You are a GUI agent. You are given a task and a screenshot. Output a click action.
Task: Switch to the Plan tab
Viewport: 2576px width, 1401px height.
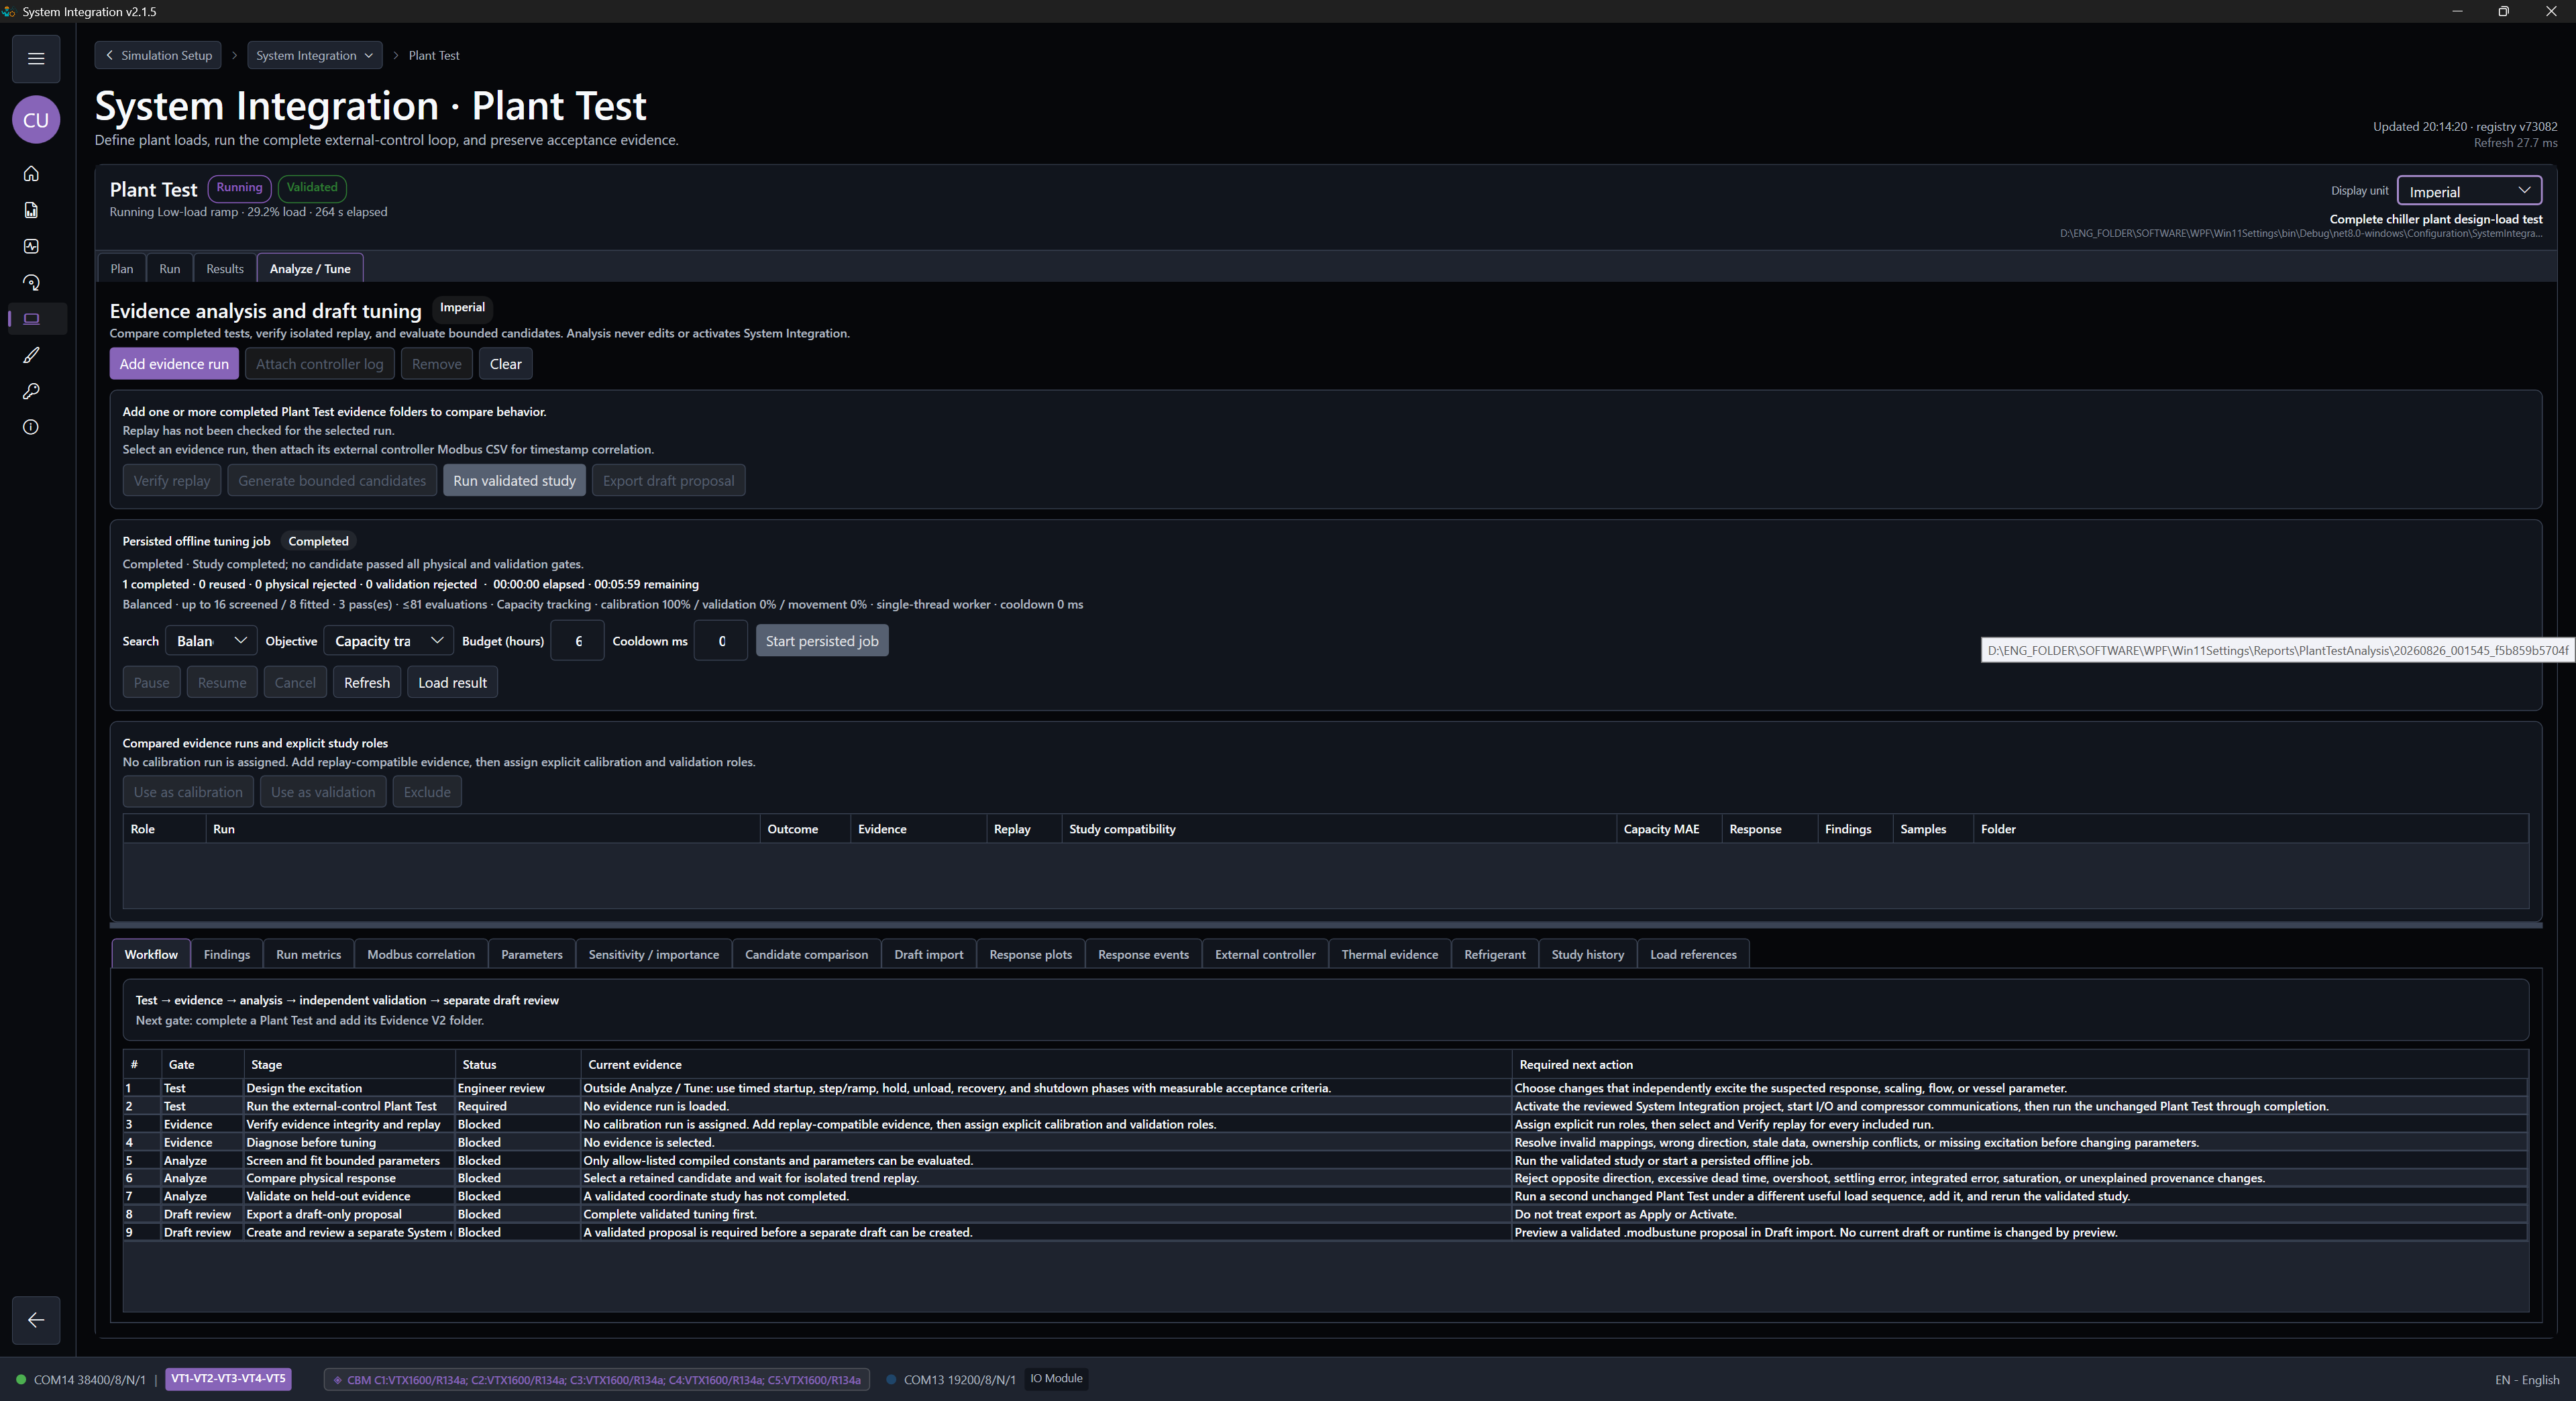click(122, 269)
